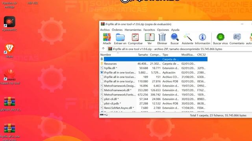Select the MetroFramework.dll file
Image resolution: width=252 pixels, height=141 pixels.
(x=154, y=90)
